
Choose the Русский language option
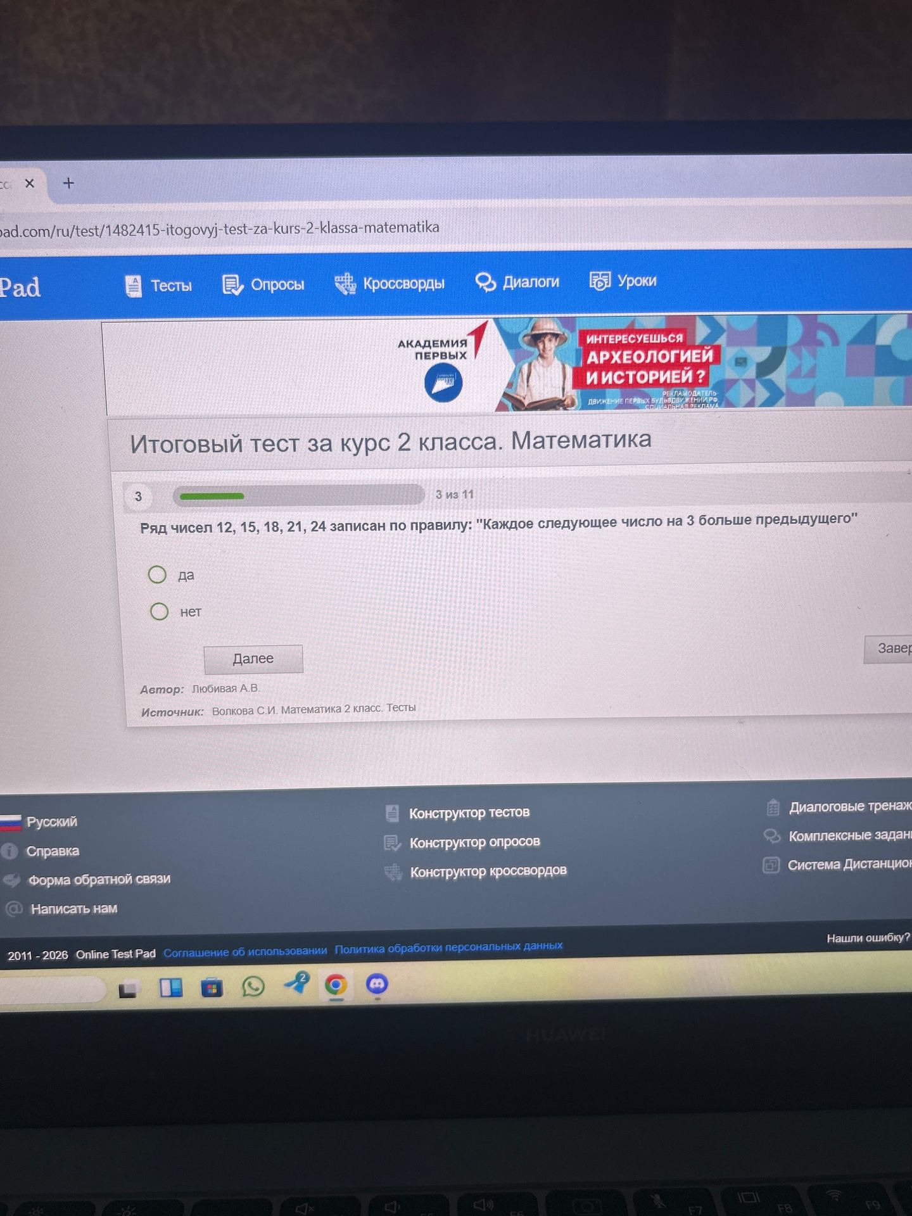click(52, 822)
